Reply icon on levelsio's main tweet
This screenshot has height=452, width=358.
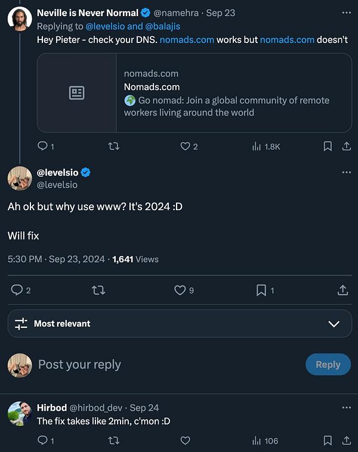click(17, 290)
